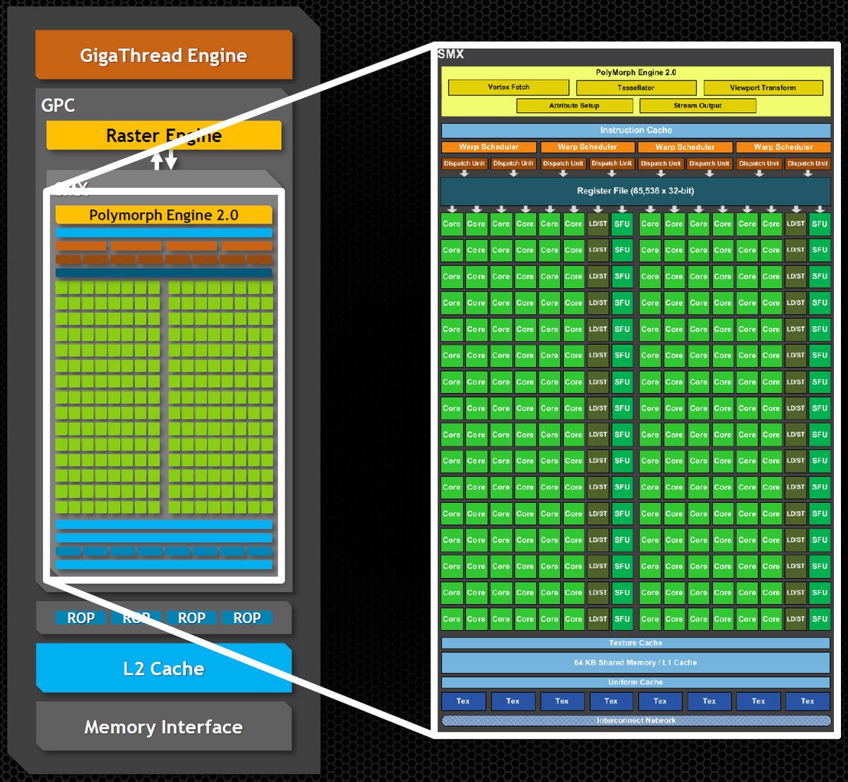Click an SFU block in the SMX diagram
Image resolution: width=848 pixels, height=782 pixels.
[621, 224]
